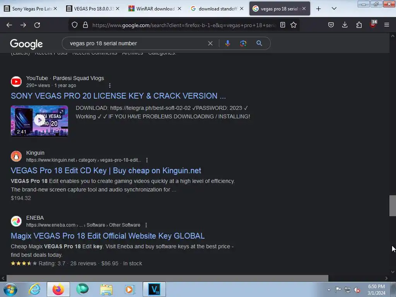Open options for Kinguin result
This screenshot has height=297, width=396.
(147, 160)
